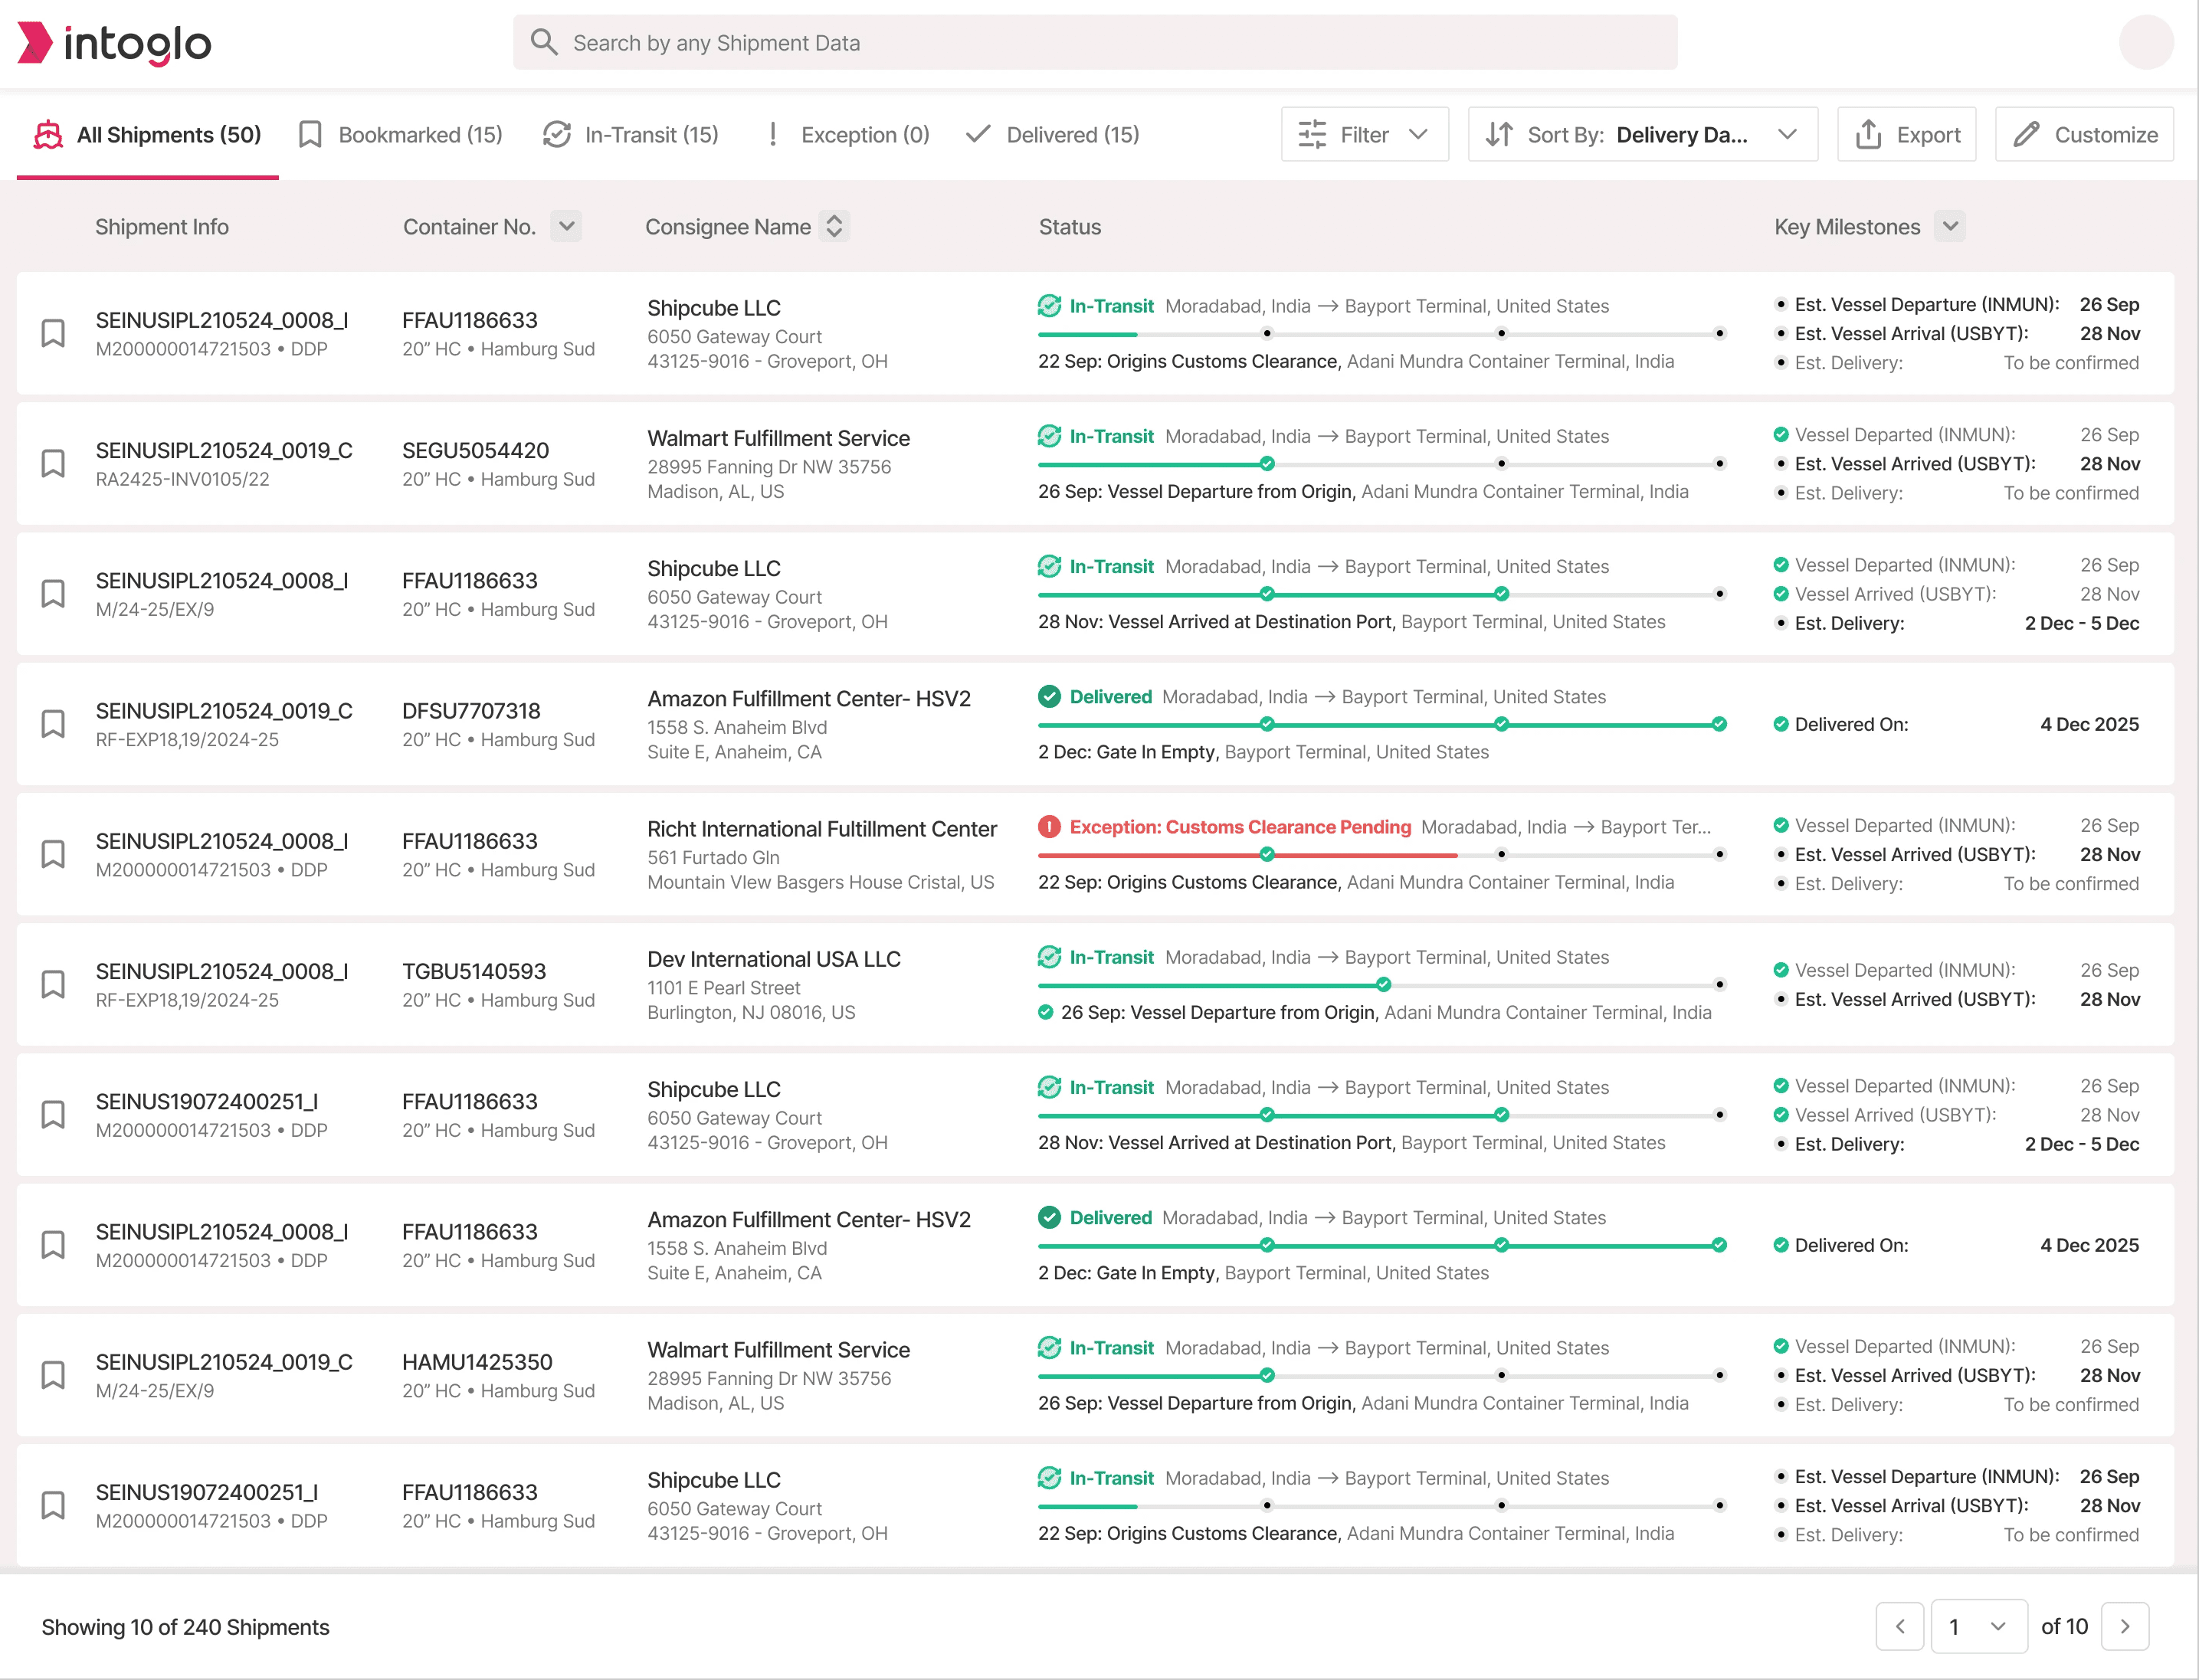Click the progress tracker in the DFSU7707318 row
The height and width of the screenshot is (1680, 2199).
(x=1383, y=724)
